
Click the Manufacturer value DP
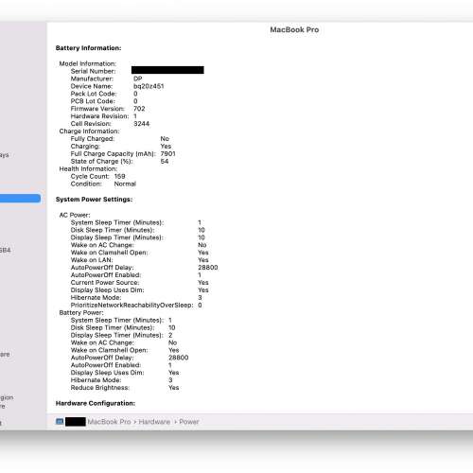click(x=138, y=79)
